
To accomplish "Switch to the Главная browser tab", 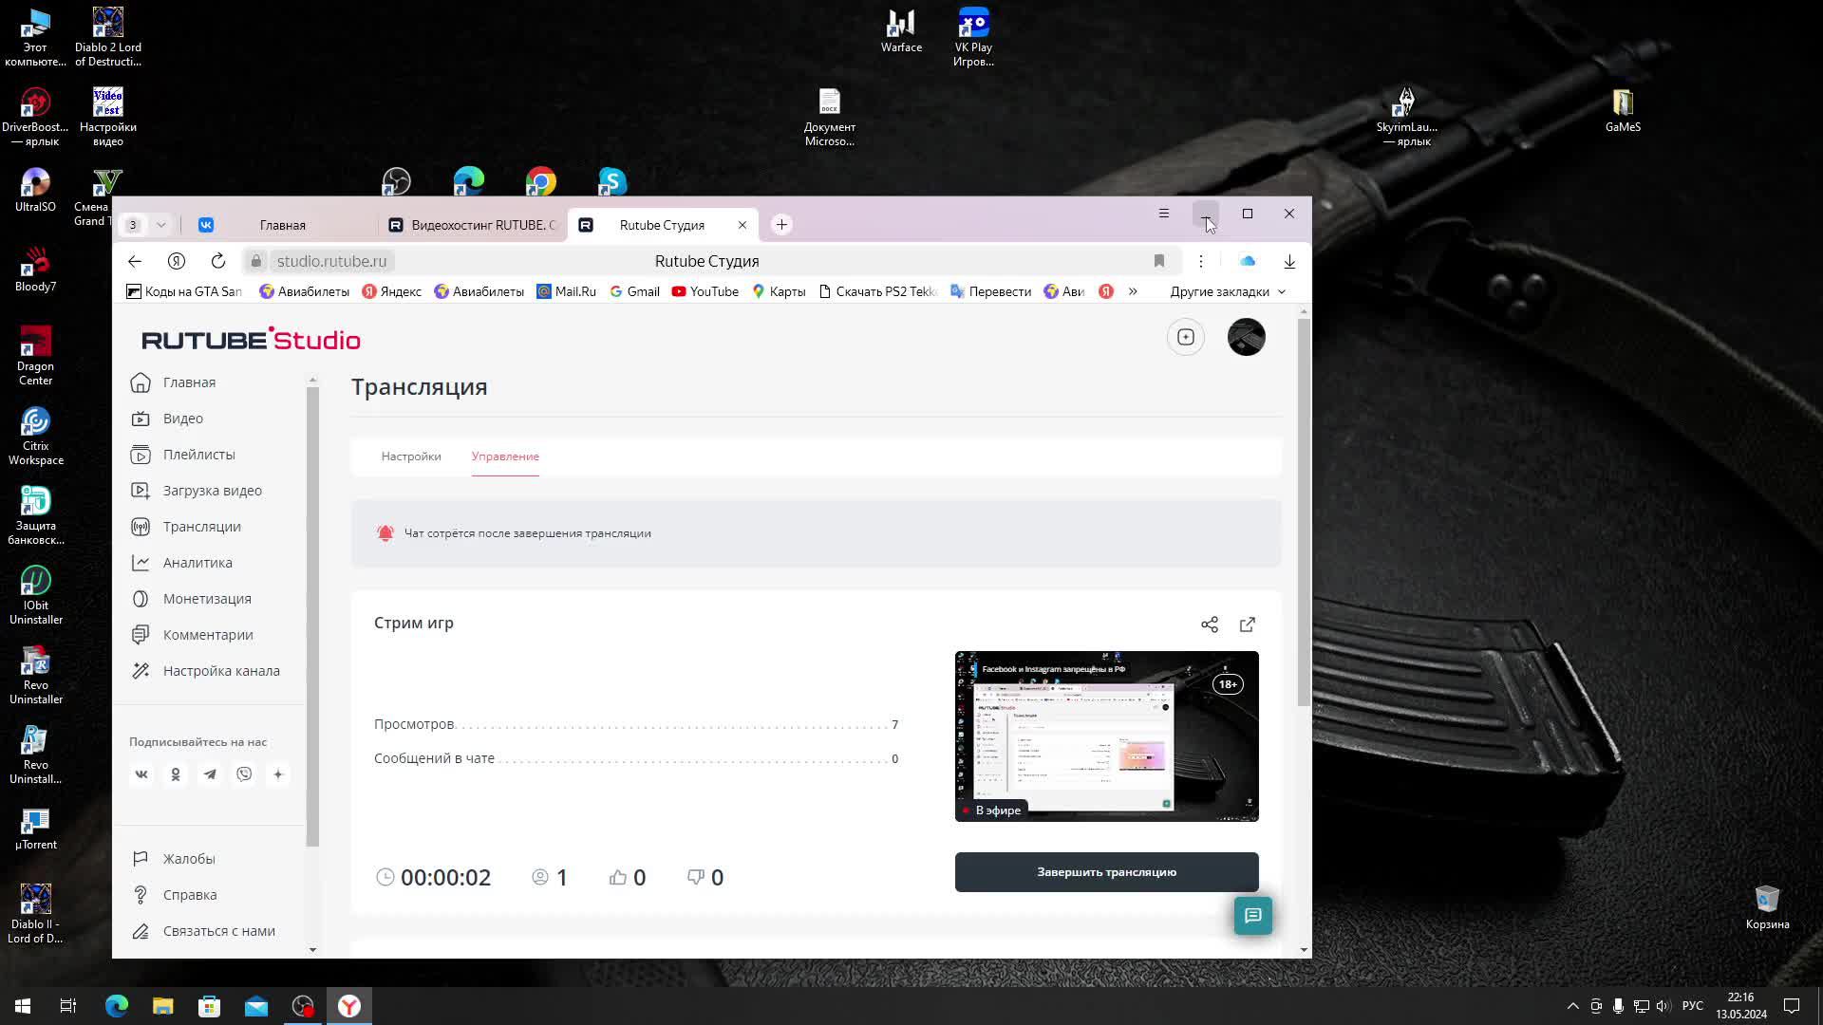I will 283,225.
